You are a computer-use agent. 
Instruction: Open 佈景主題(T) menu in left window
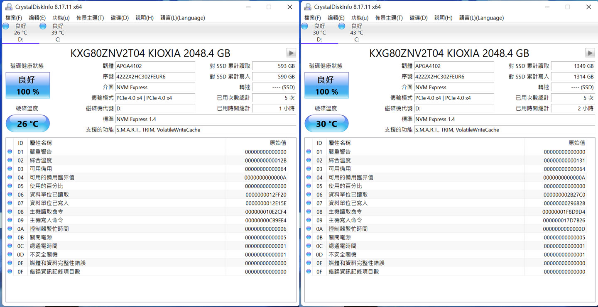click(90, 18)
